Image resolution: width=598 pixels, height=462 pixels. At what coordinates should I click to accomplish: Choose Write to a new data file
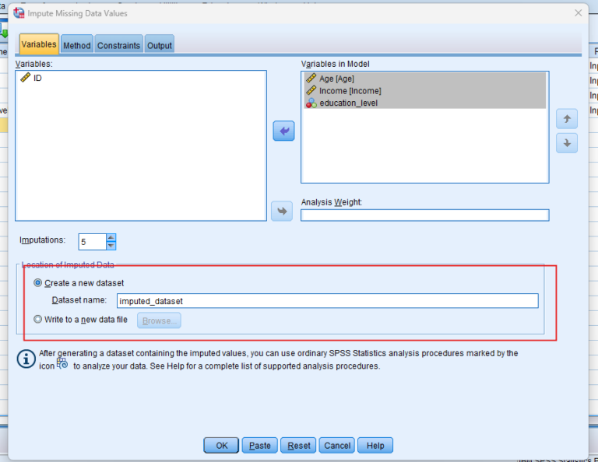[38, 319]
